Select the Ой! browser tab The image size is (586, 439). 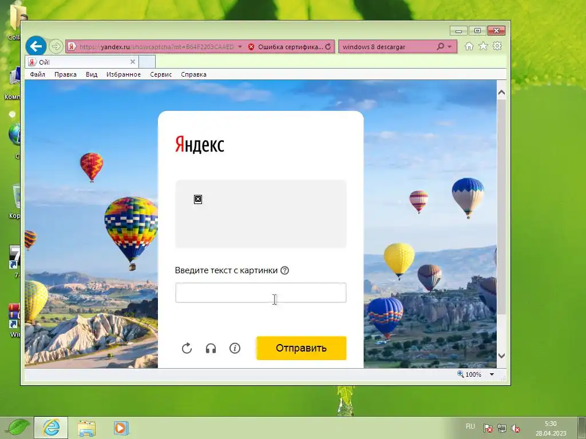pyautogui.click(x=82, y=62)
